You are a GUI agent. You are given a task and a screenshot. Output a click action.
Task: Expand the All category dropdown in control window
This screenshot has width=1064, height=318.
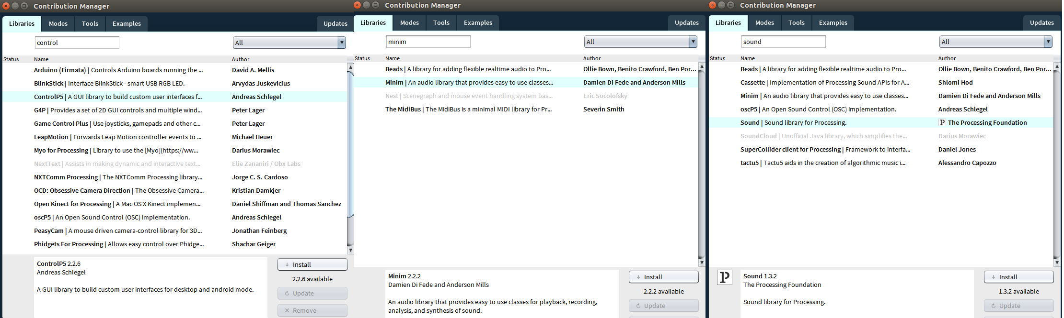(x=289, y=43)
